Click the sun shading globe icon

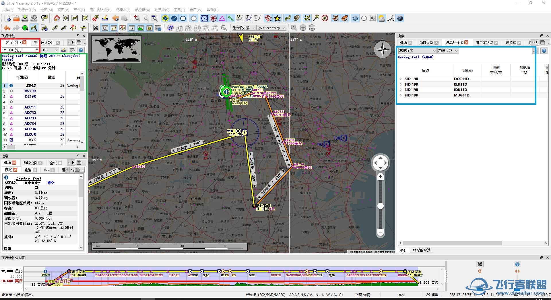click(400, 18)
